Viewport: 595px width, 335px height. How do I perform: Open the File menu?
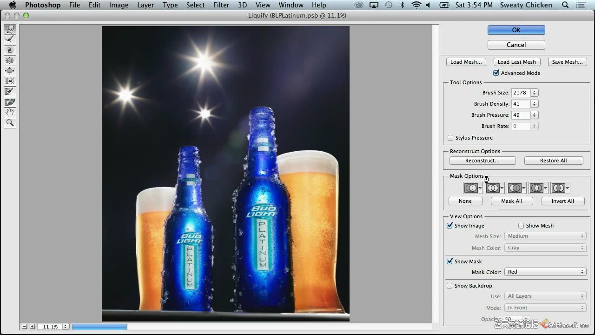click(x=74, y=5)
